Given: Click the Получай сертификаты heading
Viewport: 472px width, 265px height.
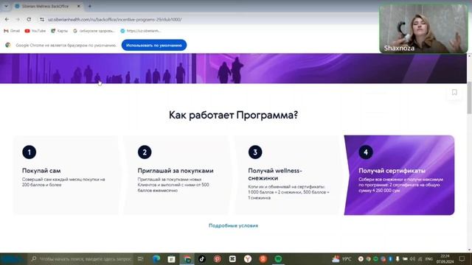Looking at the screenshot, I should click(392, 171).
